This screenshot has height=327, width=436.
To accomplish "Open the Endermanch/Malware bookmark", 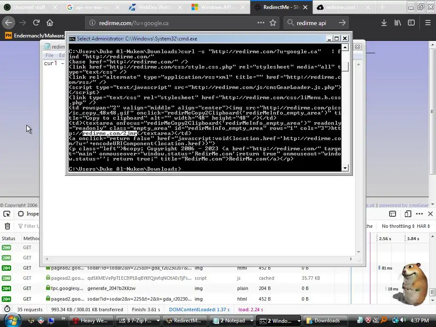I will point(35,36).
